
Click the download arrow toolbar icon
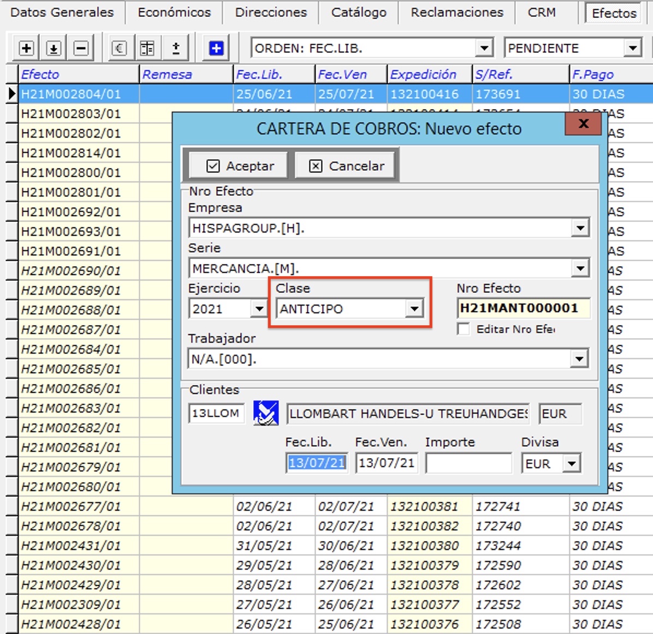[54, 49]
